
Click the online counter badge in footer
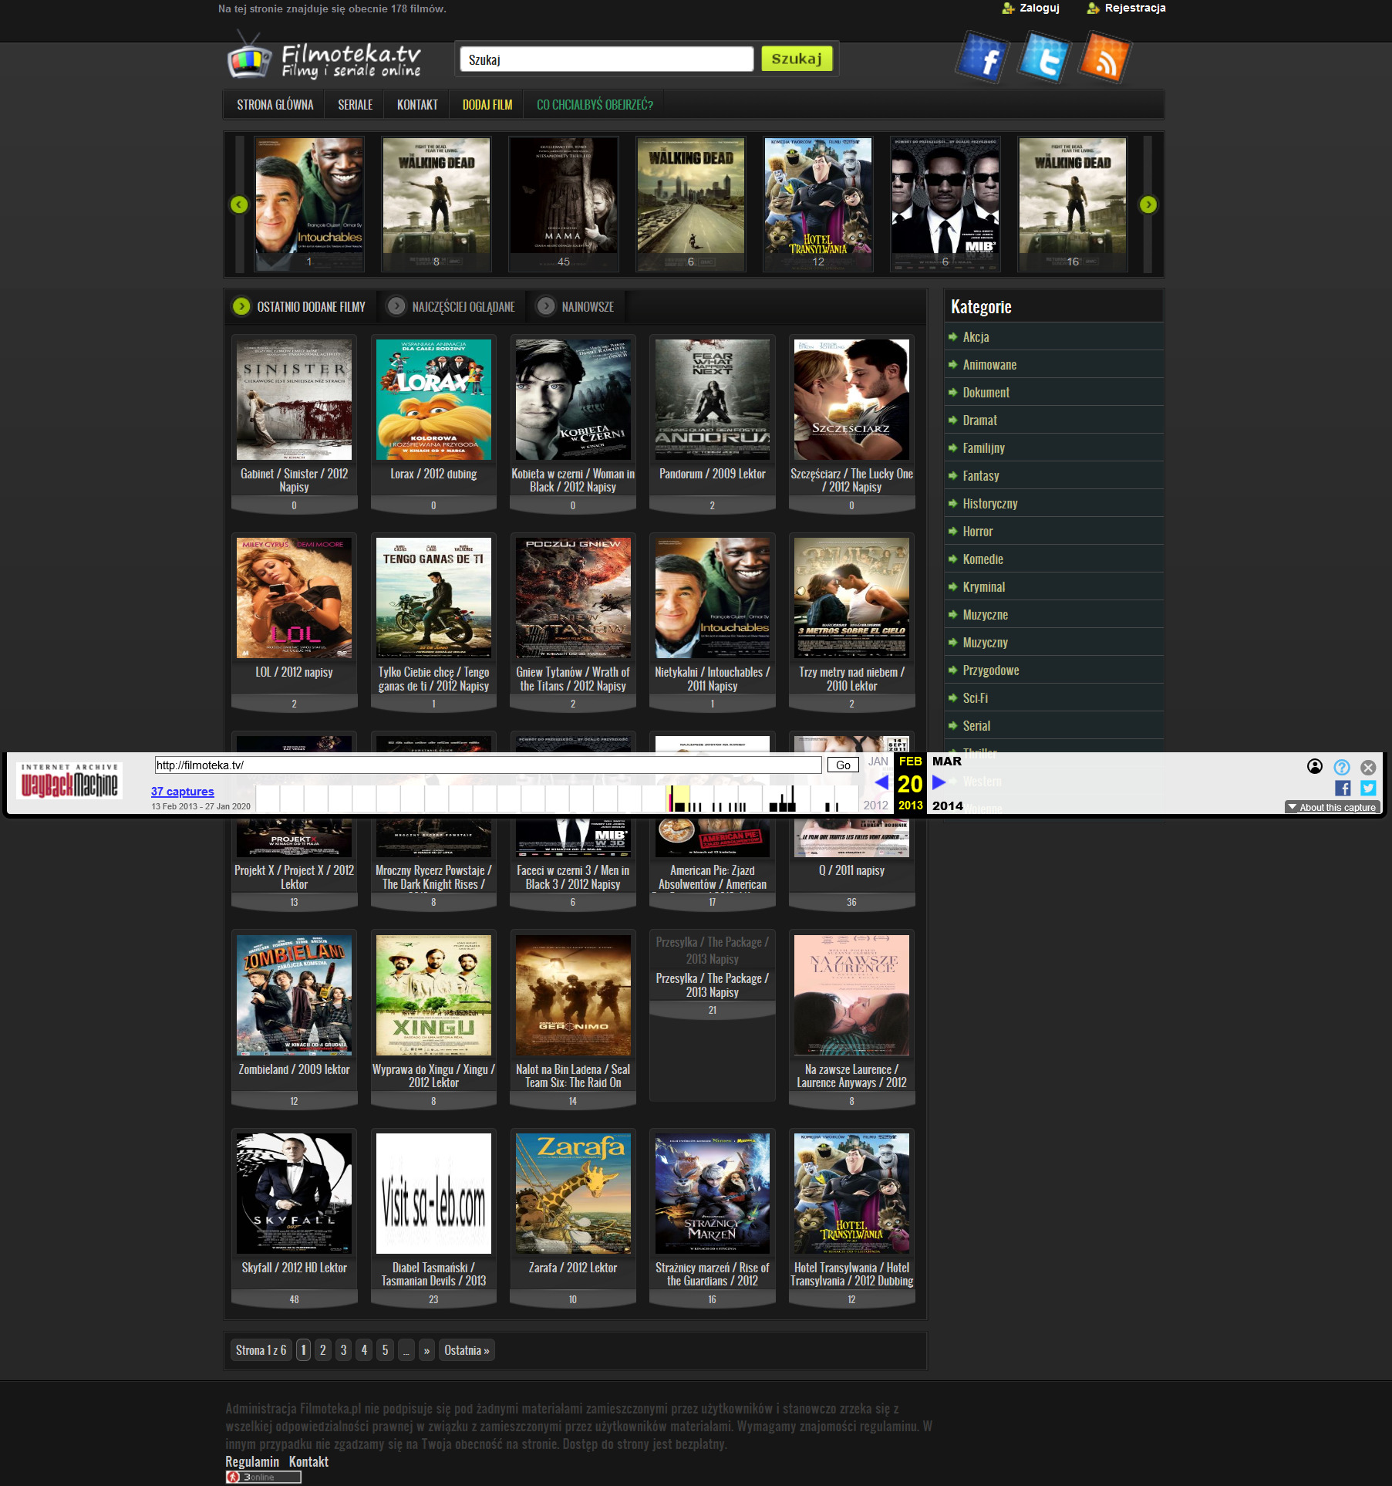(263, 1477)
